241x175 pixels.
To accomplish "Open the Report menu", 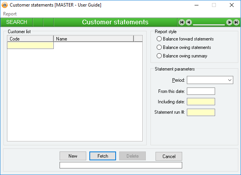I will (10, 14).
